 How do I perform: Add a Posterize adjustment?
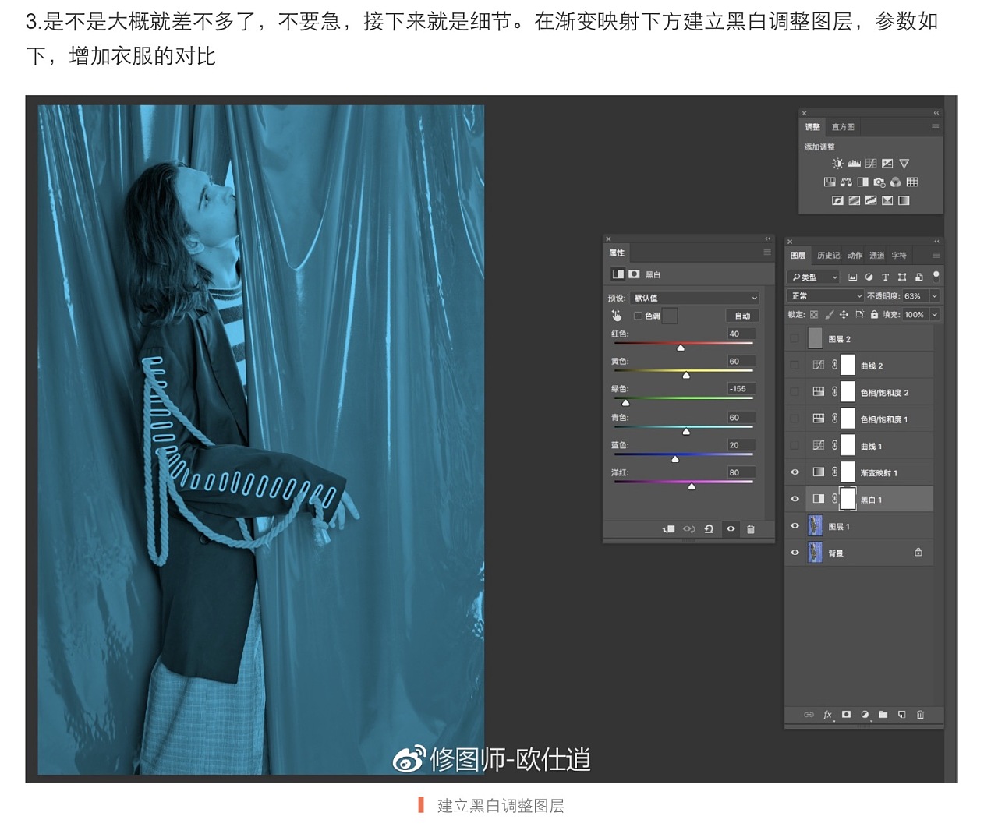pos(855,200)
